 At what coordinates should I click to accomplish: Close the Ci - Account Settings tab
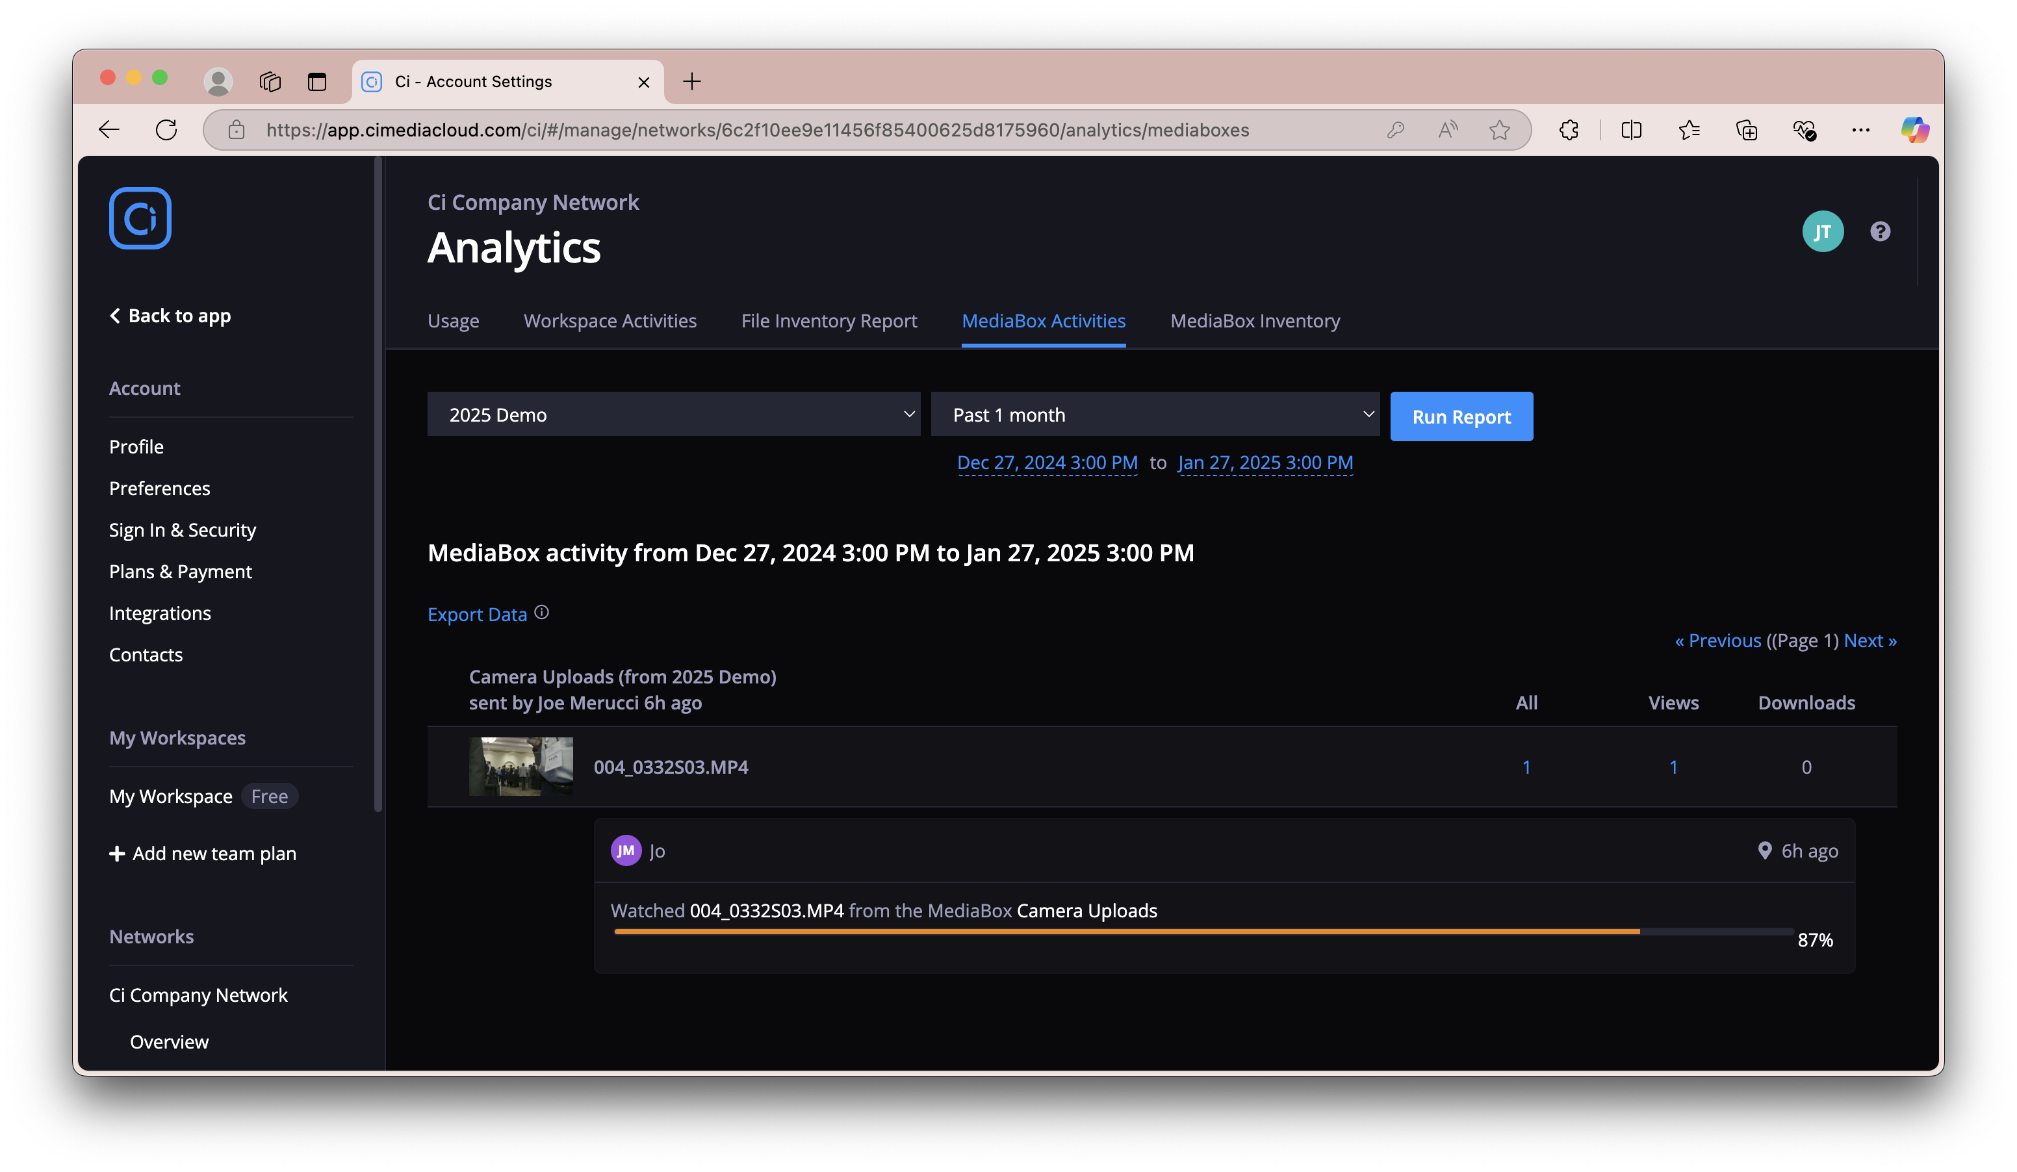click(643, 83)
